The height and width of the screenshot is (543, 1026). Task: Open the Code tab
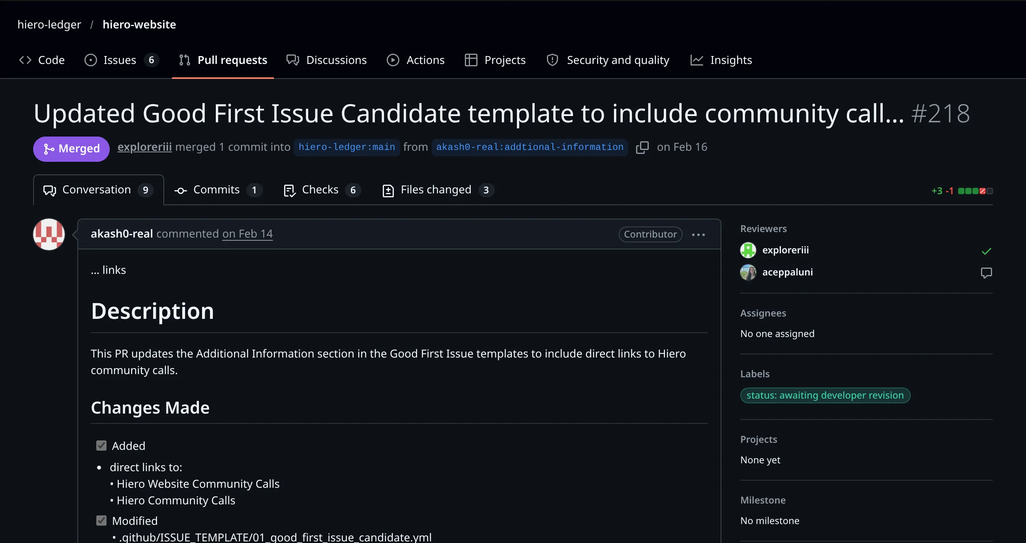tap(42, 60)
